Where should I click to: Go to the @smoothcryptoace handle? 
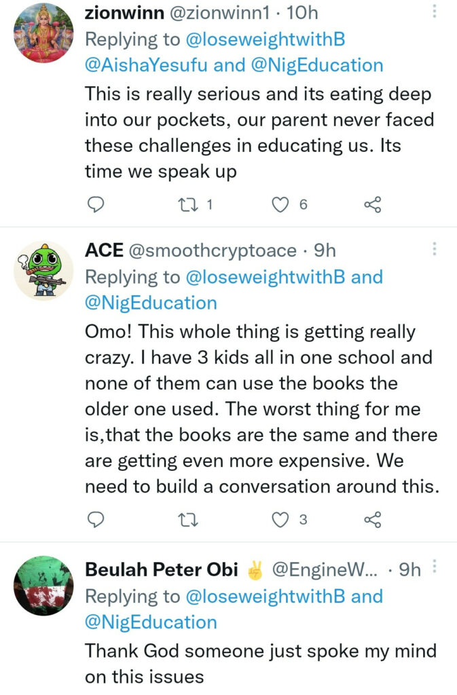(x=212, y=250)
